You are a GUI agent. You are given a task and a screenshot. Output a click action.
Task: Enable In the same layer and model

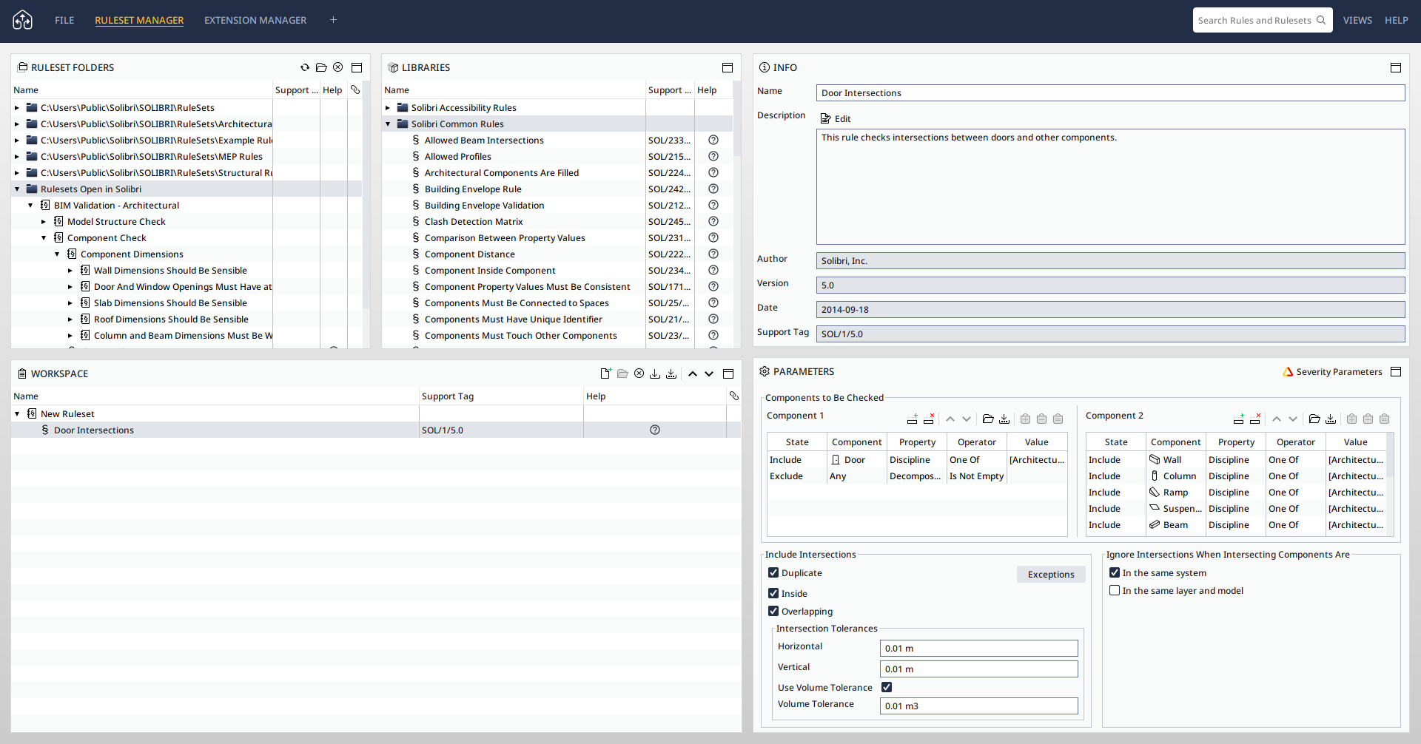click(1115, 590)
